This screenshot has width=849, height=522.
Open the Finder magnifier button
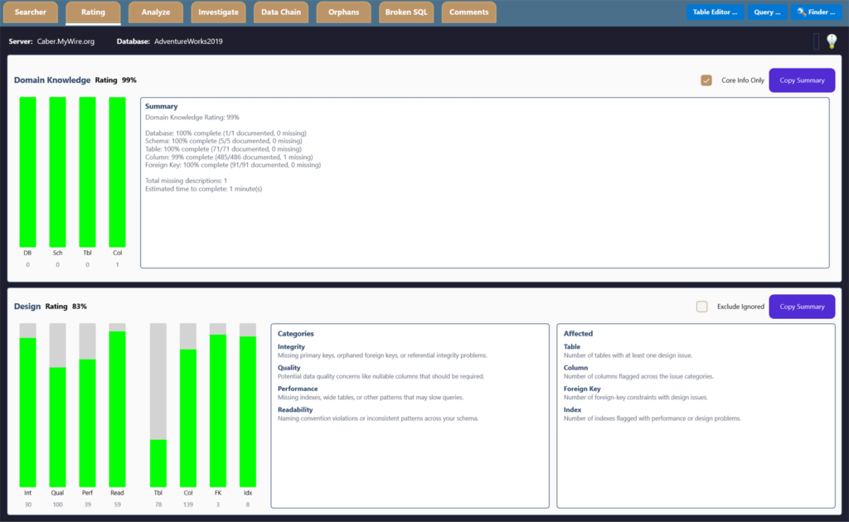point(816,12)
